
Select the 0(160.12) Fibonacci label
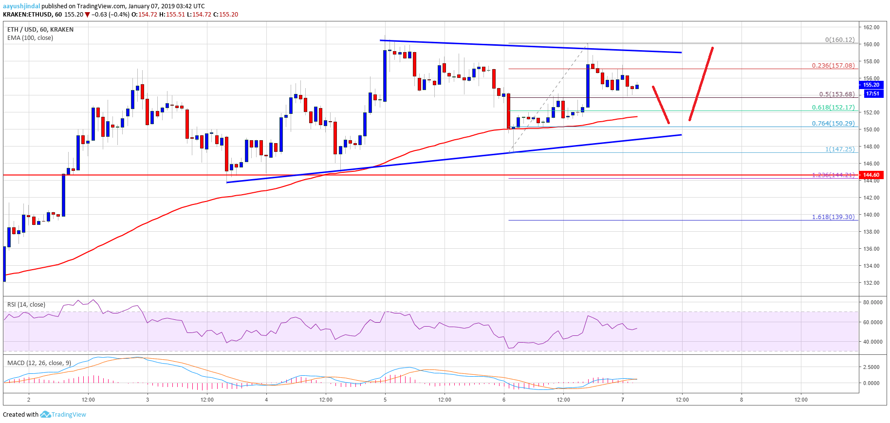(840, 40)
